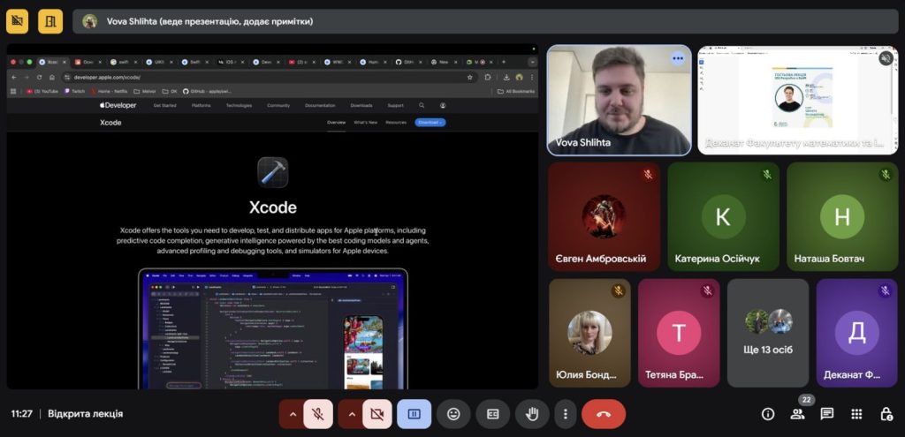The height and width of the screenshot is (437, 905).
Task: Leave the call with red hang-up button
Action: pyautogui.click(x=604, y=414)
